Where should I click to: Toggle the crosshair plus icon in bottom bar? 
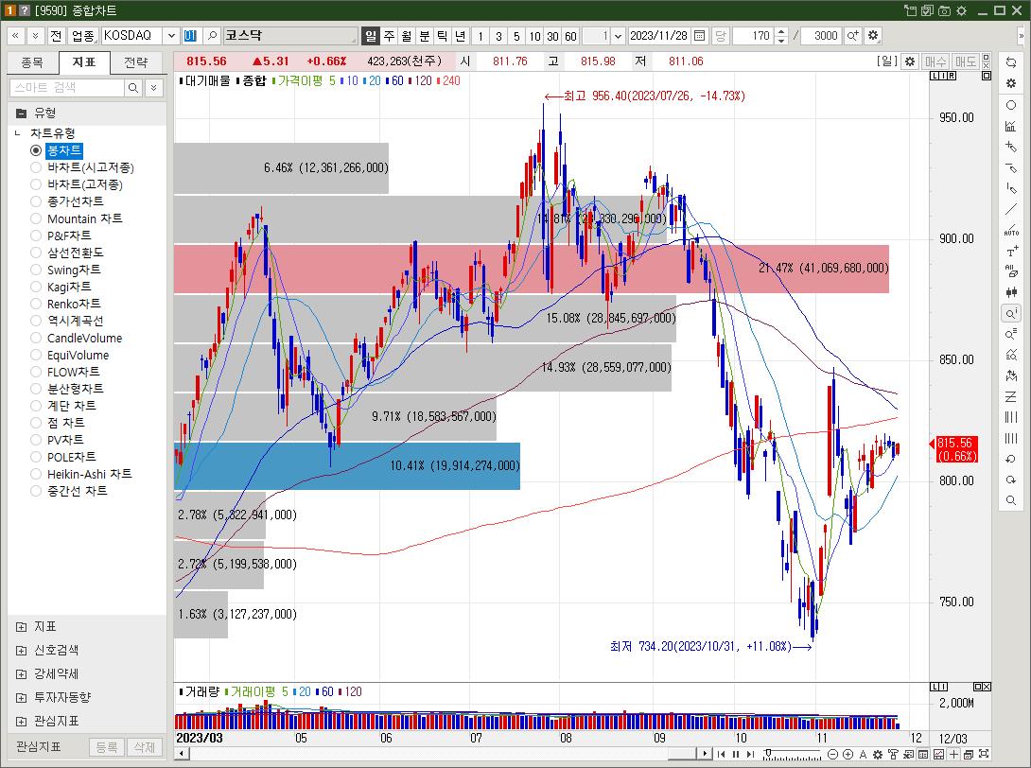click(x=954, y=754)
